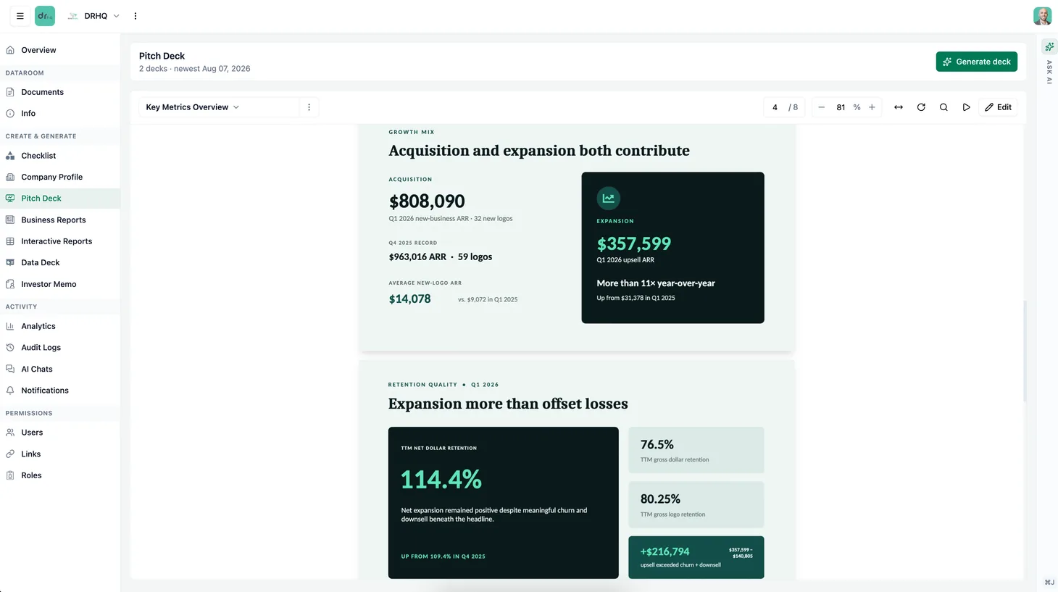The image size is (1058, 592).
Task: Click the 114.4% net dollar retention value
Action: [x=441, y=479]
